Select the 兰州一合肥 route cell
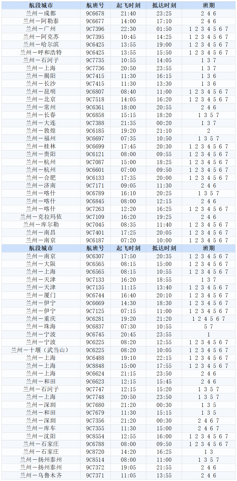This screenshot has width=237, height=481. tap(41, 178)
